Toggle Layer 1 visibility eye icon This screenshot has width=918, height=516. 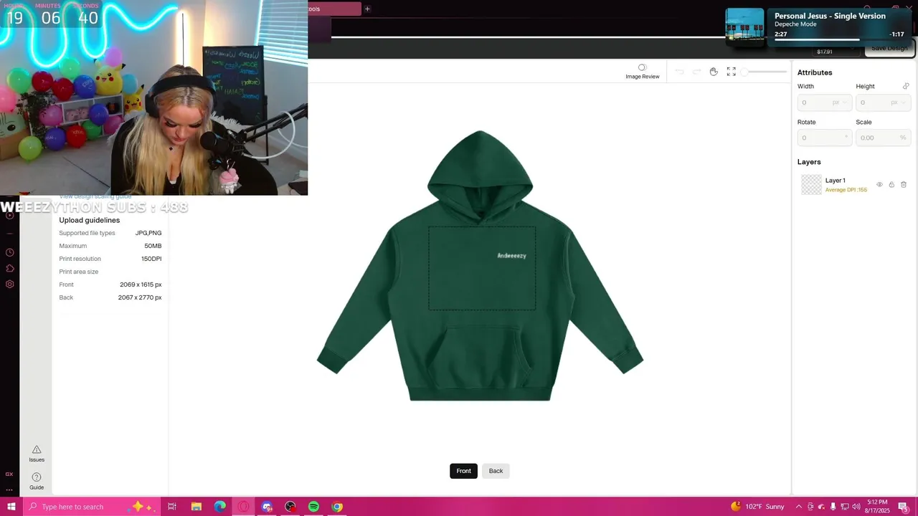(x=880, y=185)
